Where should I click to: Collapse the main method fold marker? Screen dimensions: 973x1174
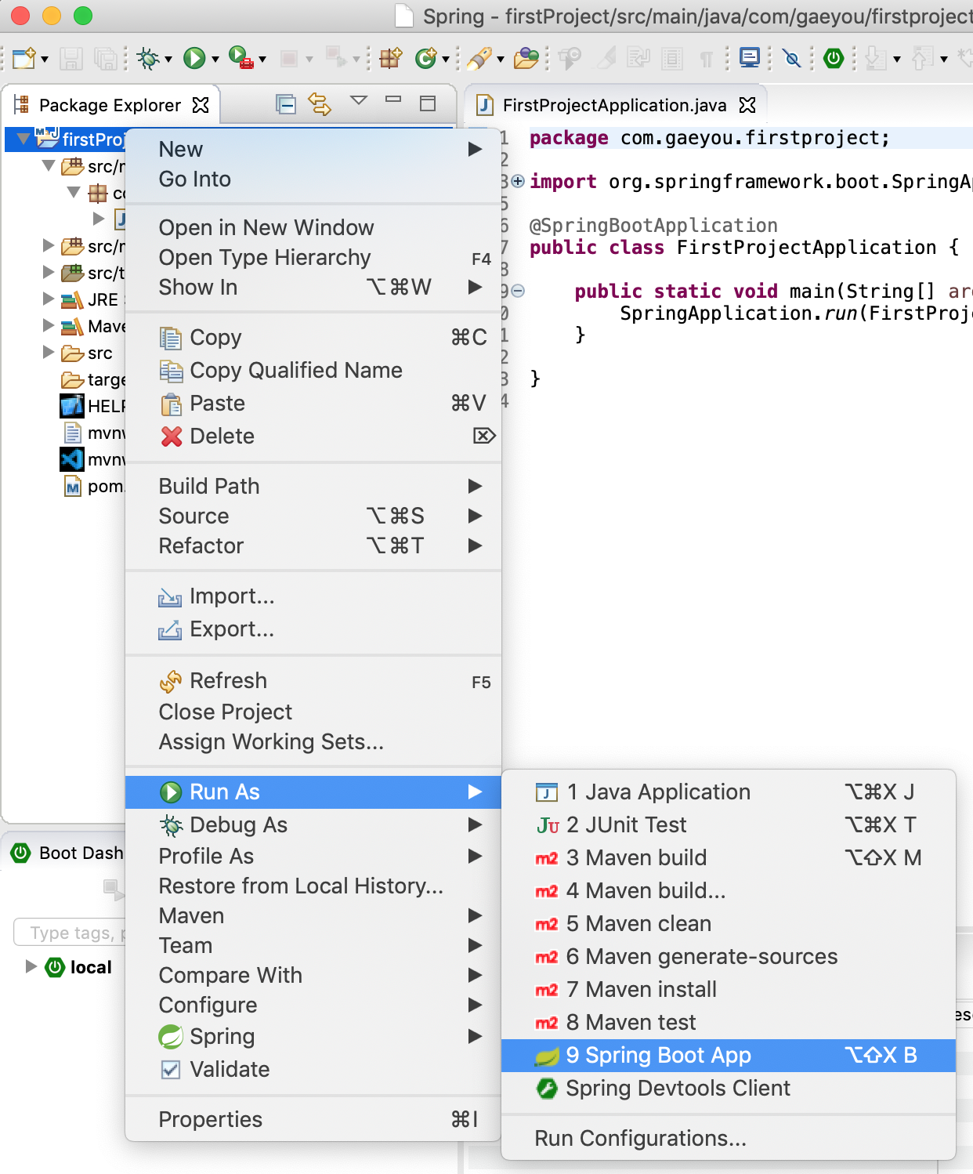[x=517, y=292]
